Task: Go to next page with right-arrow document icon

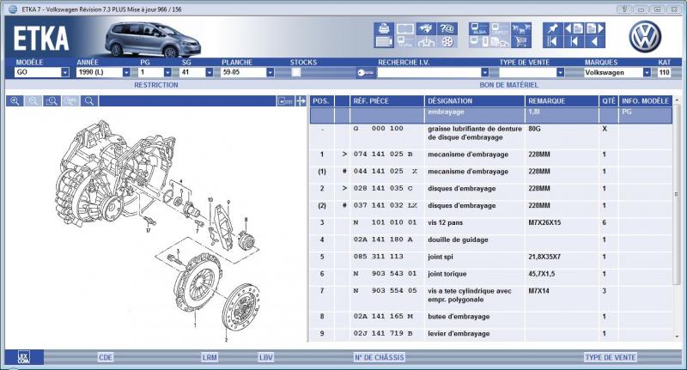Action: [594, 29]
